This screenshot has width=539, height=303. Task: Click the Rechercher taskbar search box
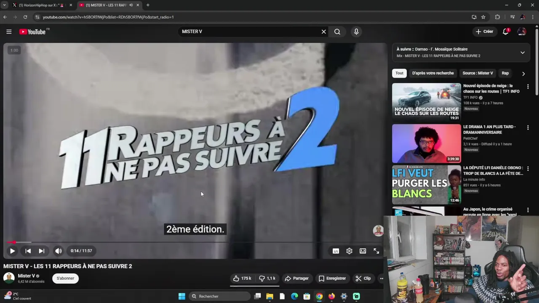[x=219, y=296]
